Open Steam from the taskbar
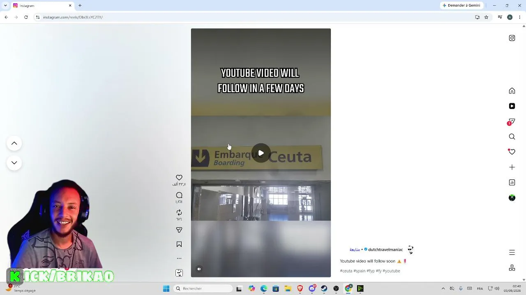526x295 pixels. (x=324, y=288)
